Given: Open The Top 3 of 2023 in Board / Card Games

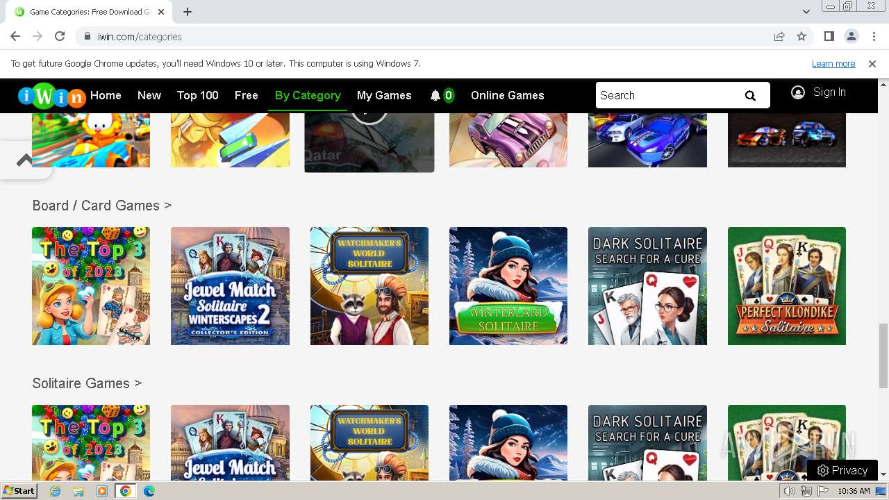Looking at the screenshot, I should 91,286.
